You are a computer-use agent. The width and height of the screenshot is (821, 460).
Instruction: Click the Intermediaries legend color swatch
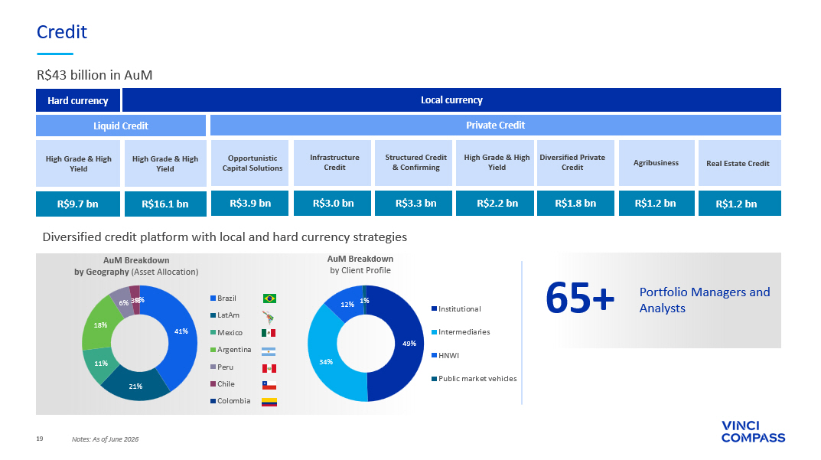click(x=434, y=332)
